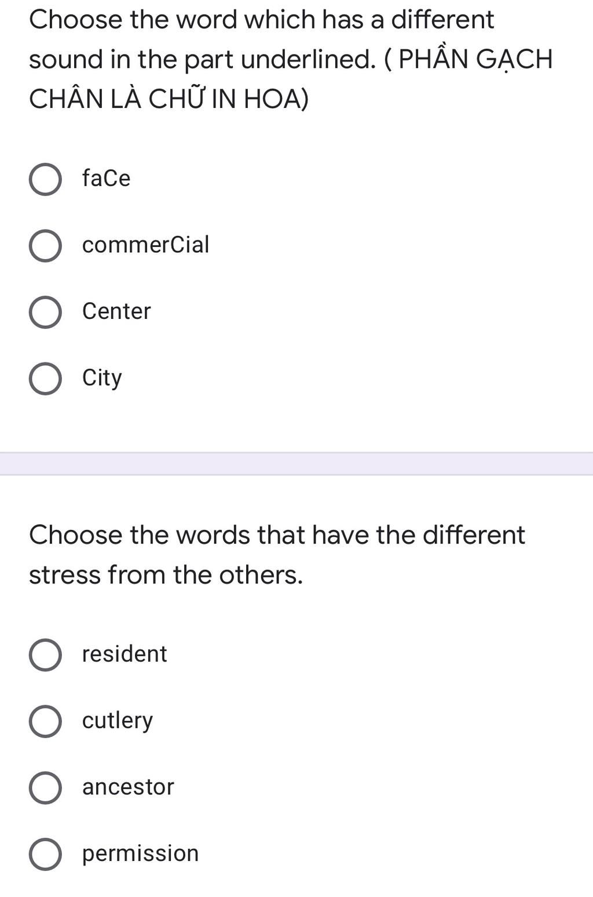Click the 'different stress from the others' question title
Screen dimensions: 593x897
[x=277, y=555]
